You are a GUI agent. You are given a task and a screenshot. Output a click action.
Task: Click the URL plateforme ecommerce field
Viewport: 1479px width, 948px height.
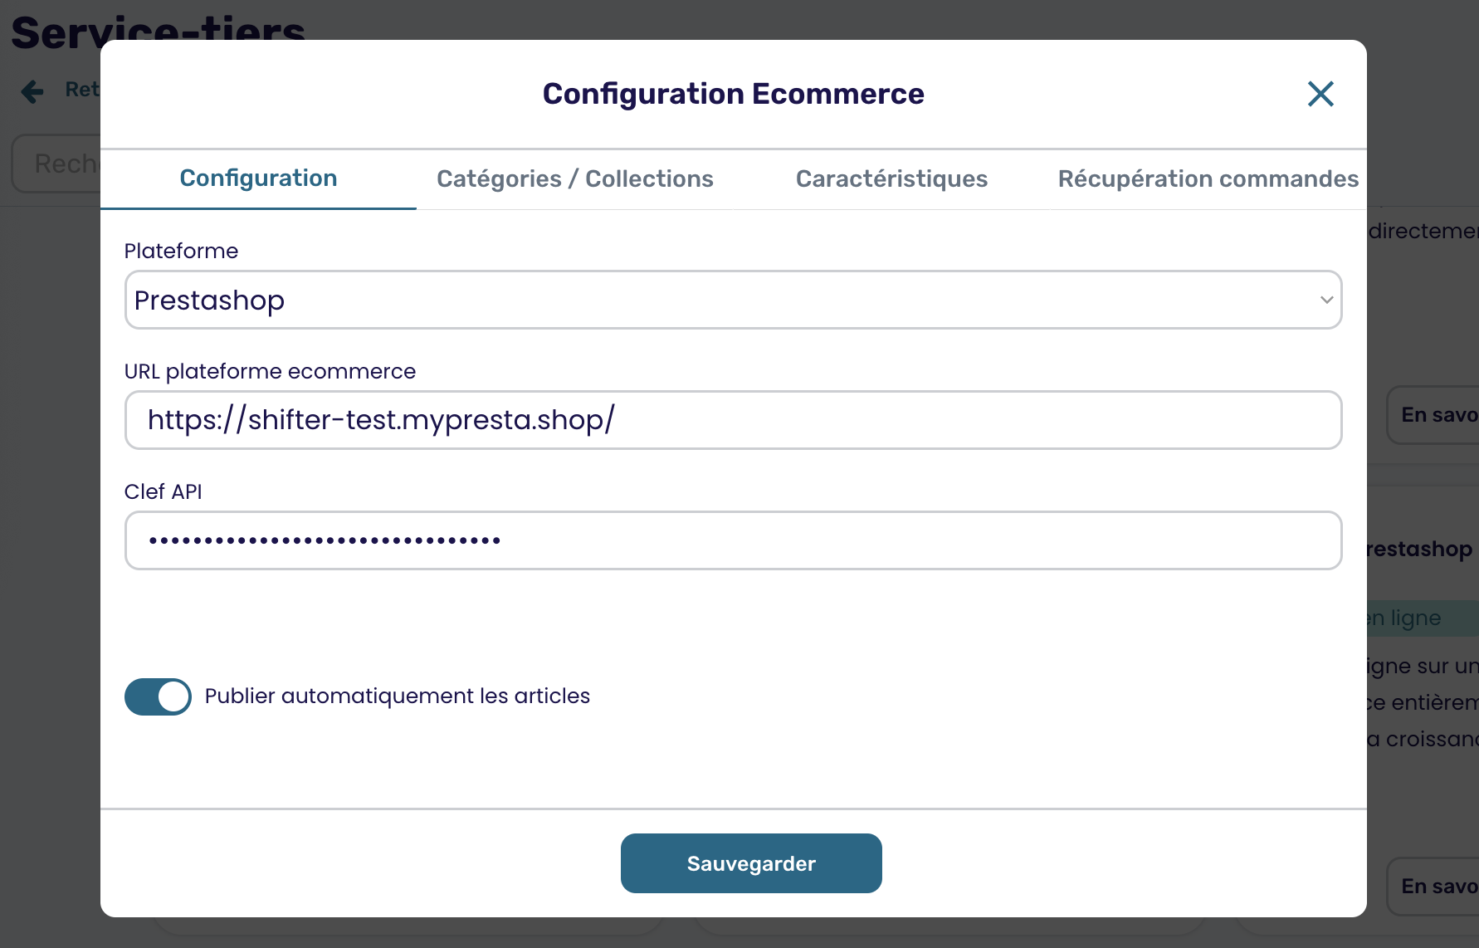pyautogui.click(x=734, y=420)
